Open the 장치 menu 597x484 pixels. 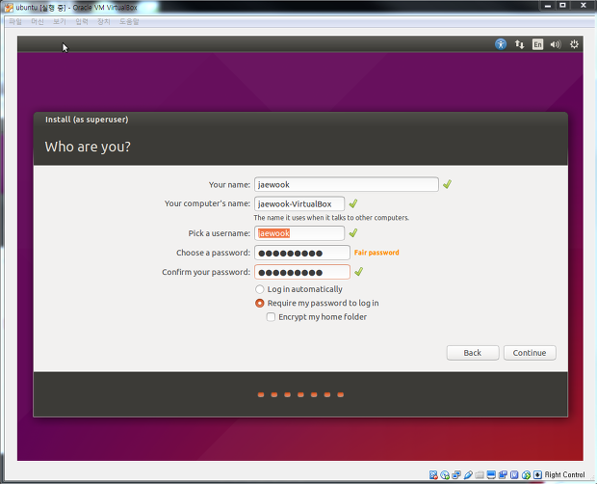104,22
